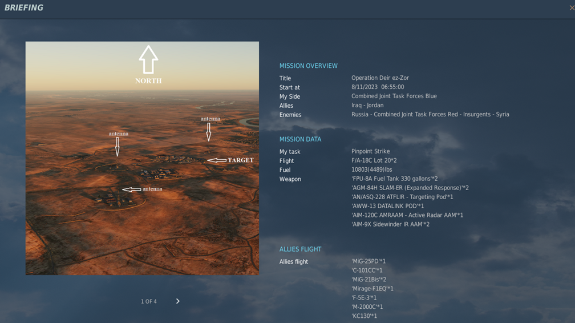Click the North arrow on the image
575x323 pixels.
point(148,60)
